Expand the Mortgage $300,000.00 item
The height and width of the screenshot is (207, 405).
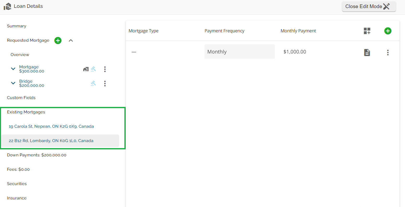pyautogui.click(x=13, y=69)
